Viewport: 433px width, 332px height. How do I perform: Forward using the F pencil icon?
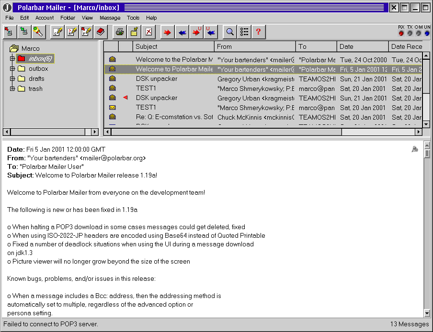86,32
